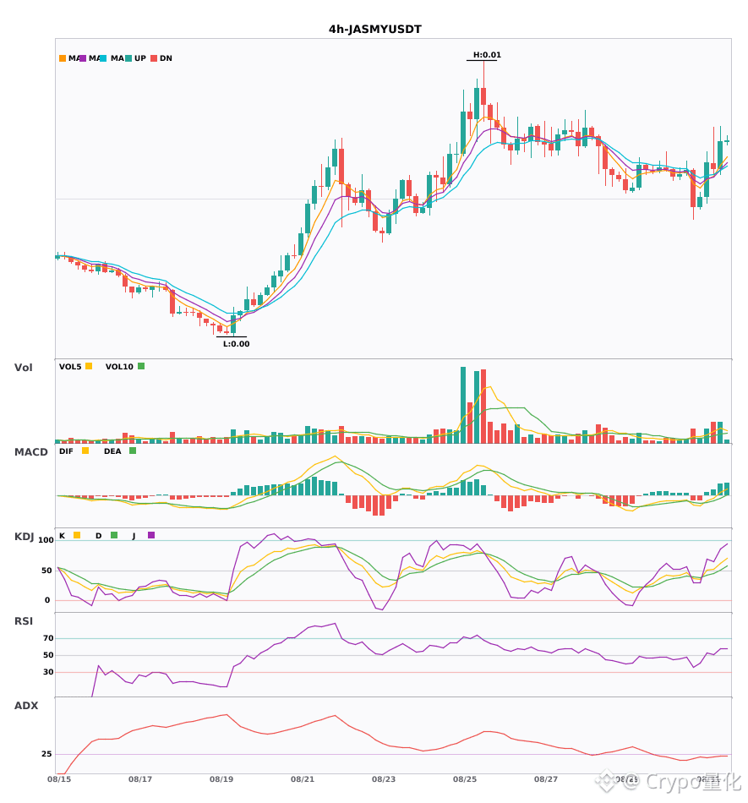Click the Vol panel label

point(23,368)
